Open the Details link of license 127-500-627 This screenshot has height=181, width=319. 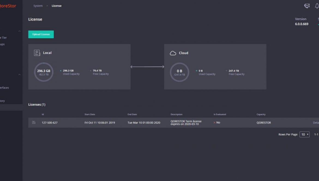pyautogui.click(x=316, y=123)
